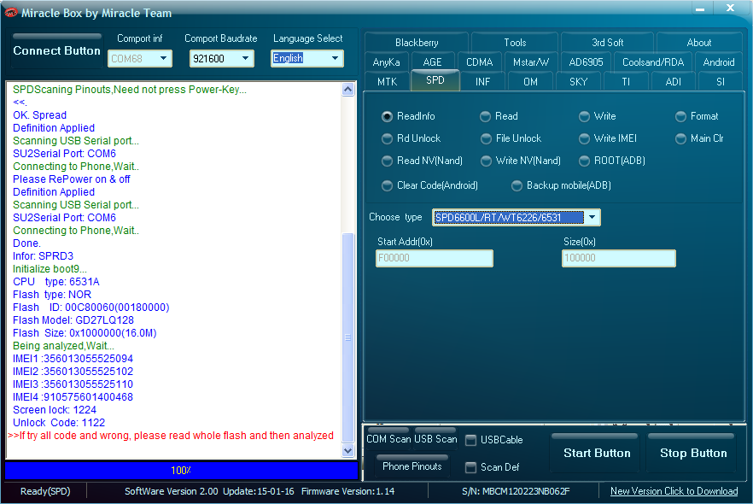
Task: Select the SPD tab
Action: pyautogui.click(x=435, y=80)
